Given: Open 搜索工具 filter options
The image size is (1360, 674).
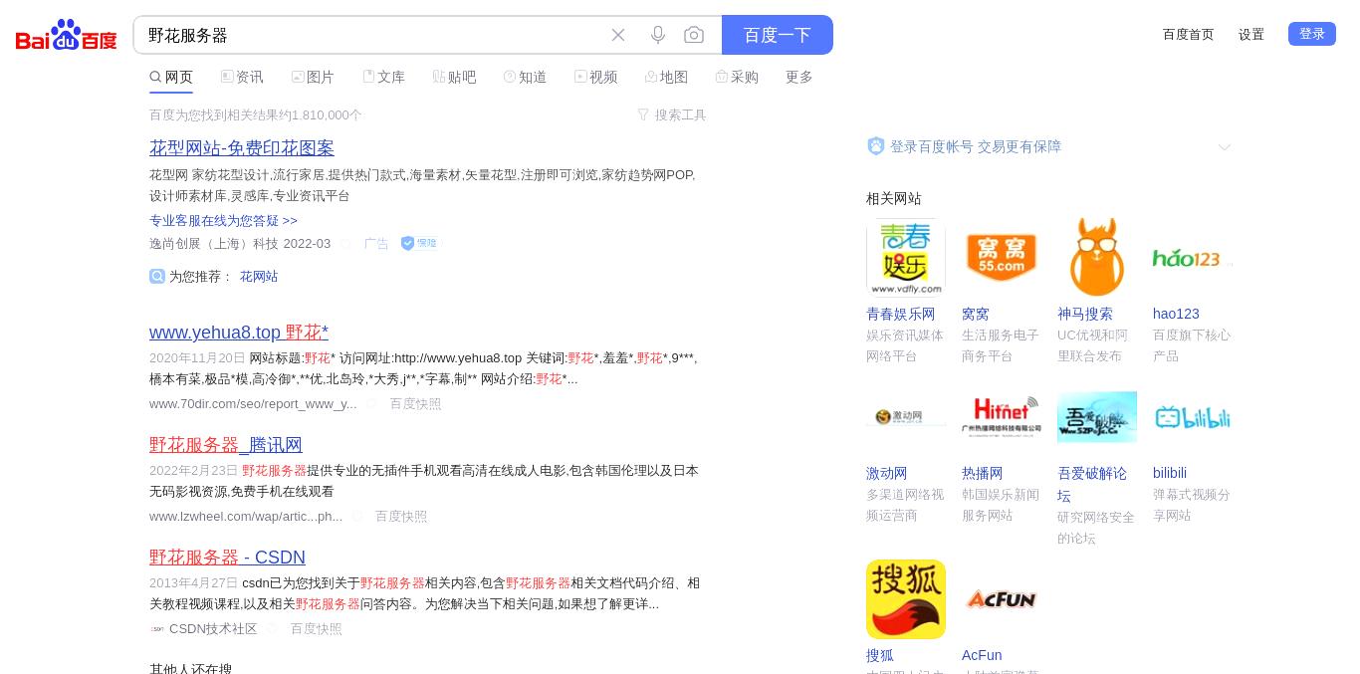Looking at the screenshot, I should 672,115.
